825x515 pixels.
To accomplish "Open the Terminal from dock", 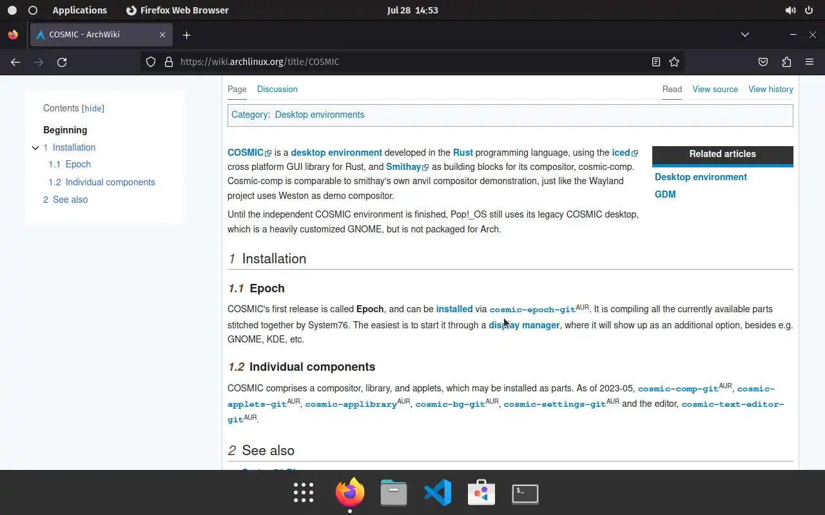I will 525,493.
